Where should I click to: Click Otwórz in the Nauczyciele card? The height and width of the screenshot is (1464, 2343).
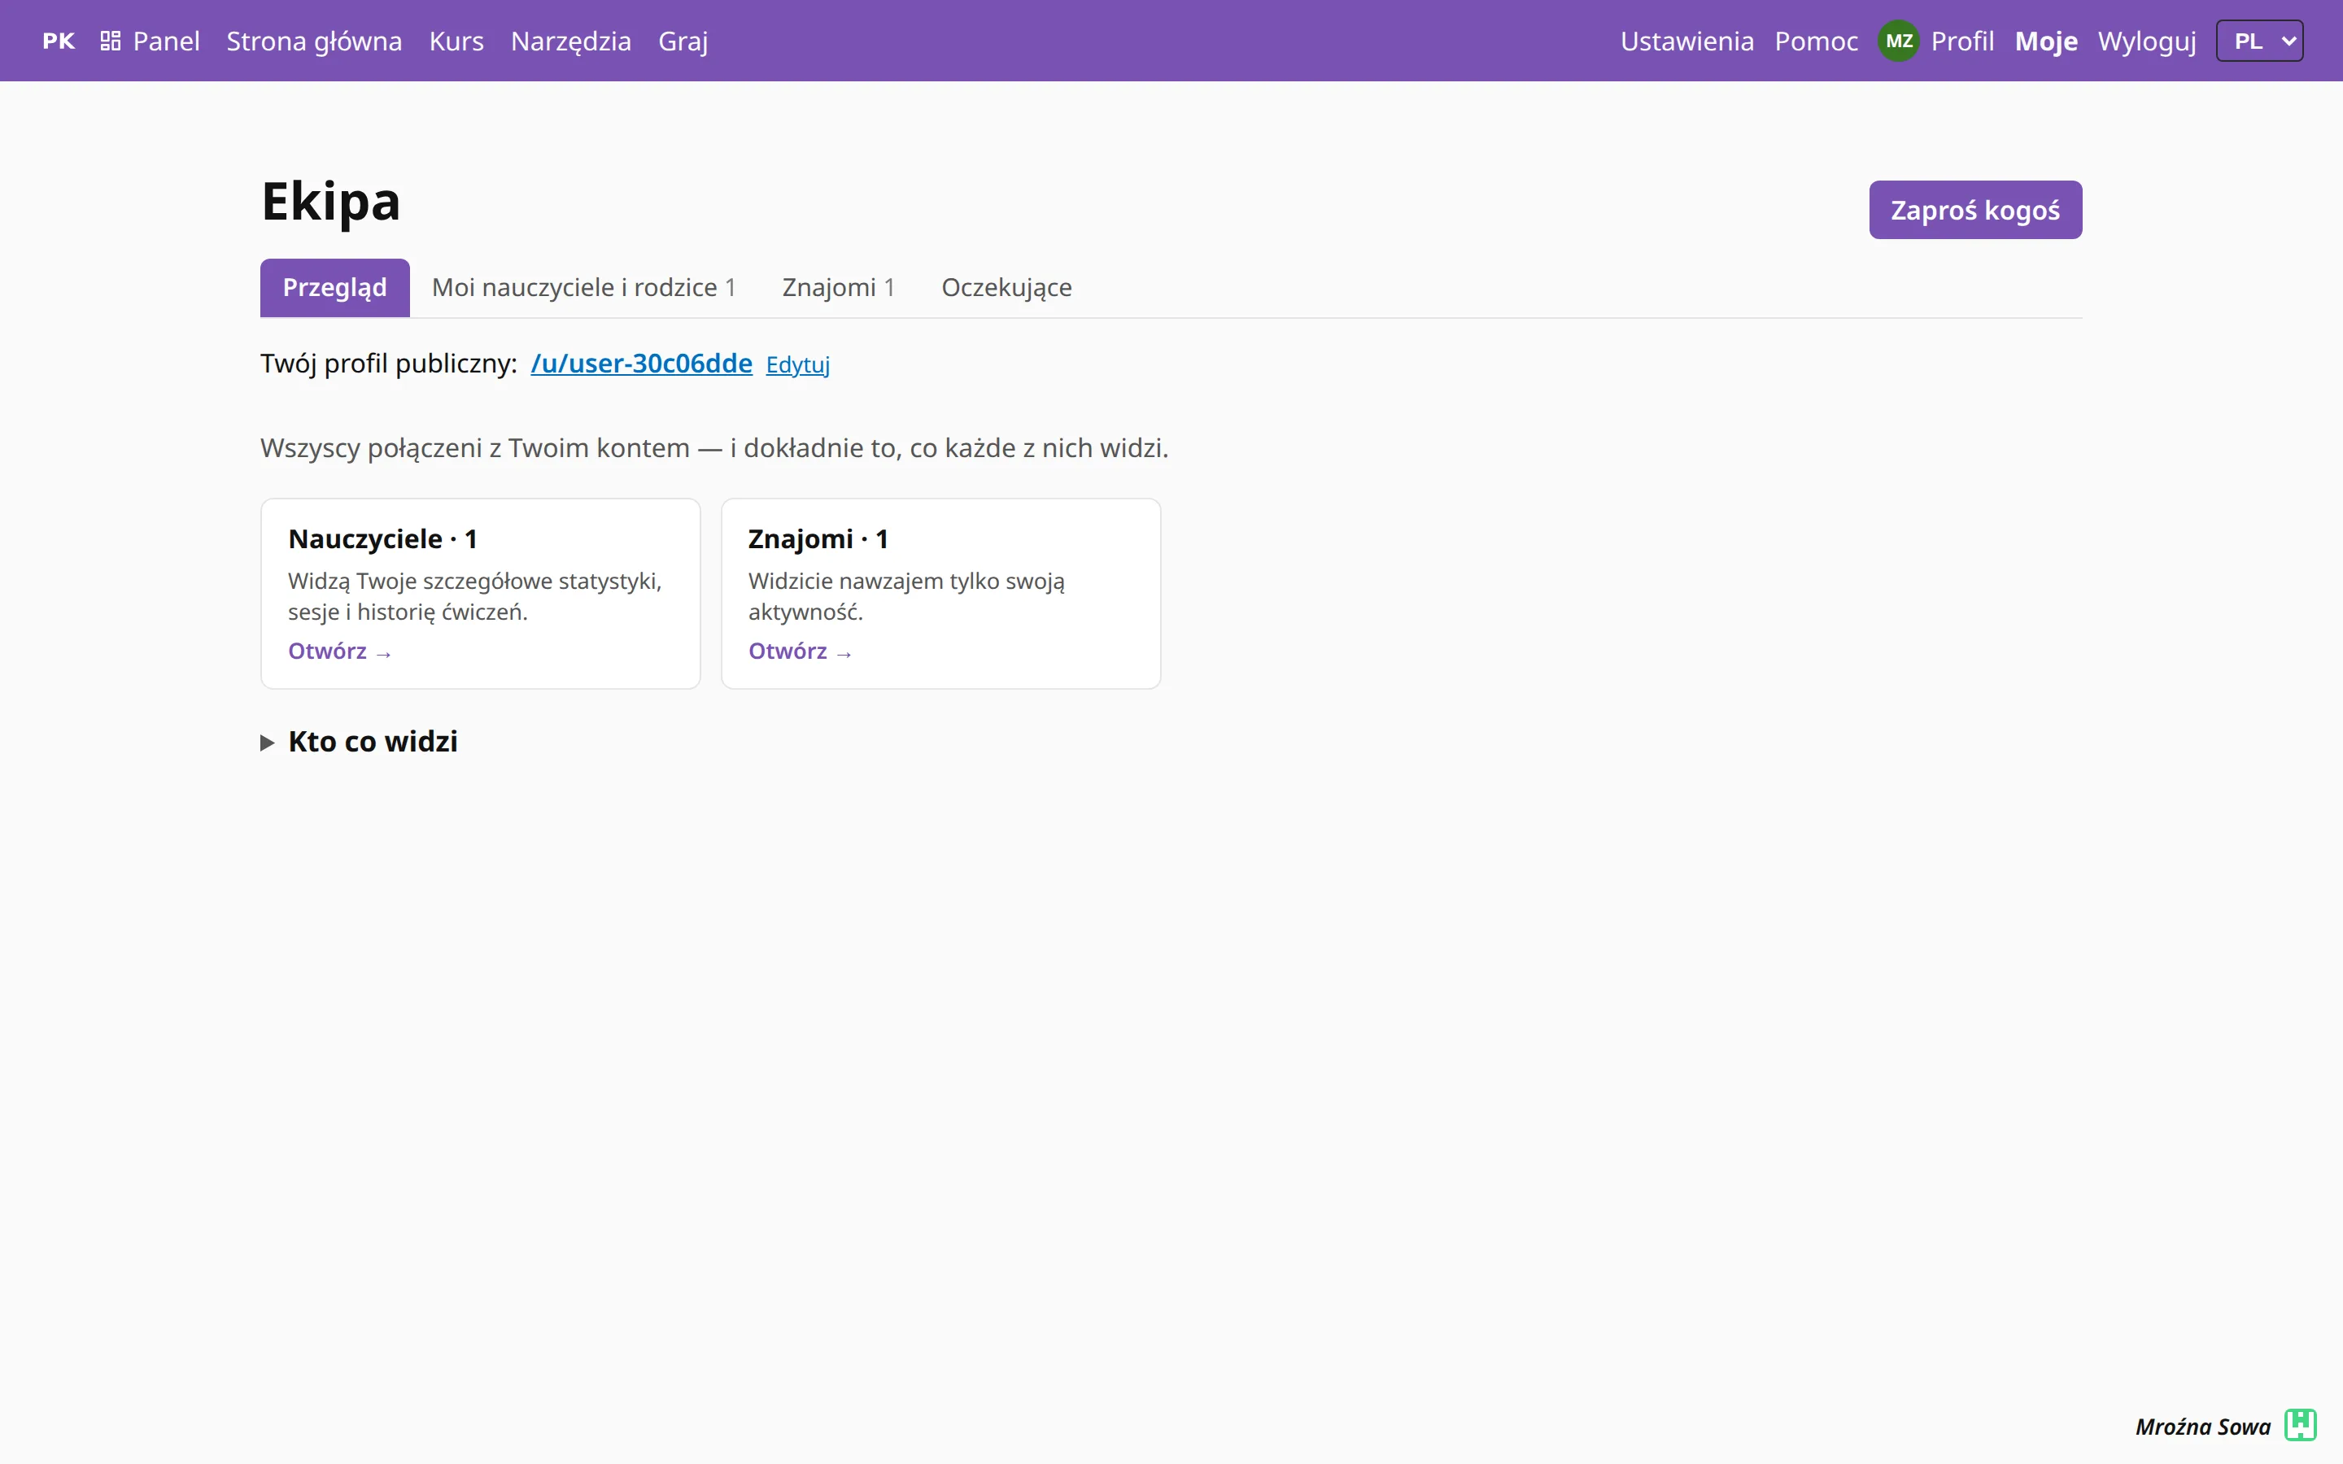click(340, 651)
